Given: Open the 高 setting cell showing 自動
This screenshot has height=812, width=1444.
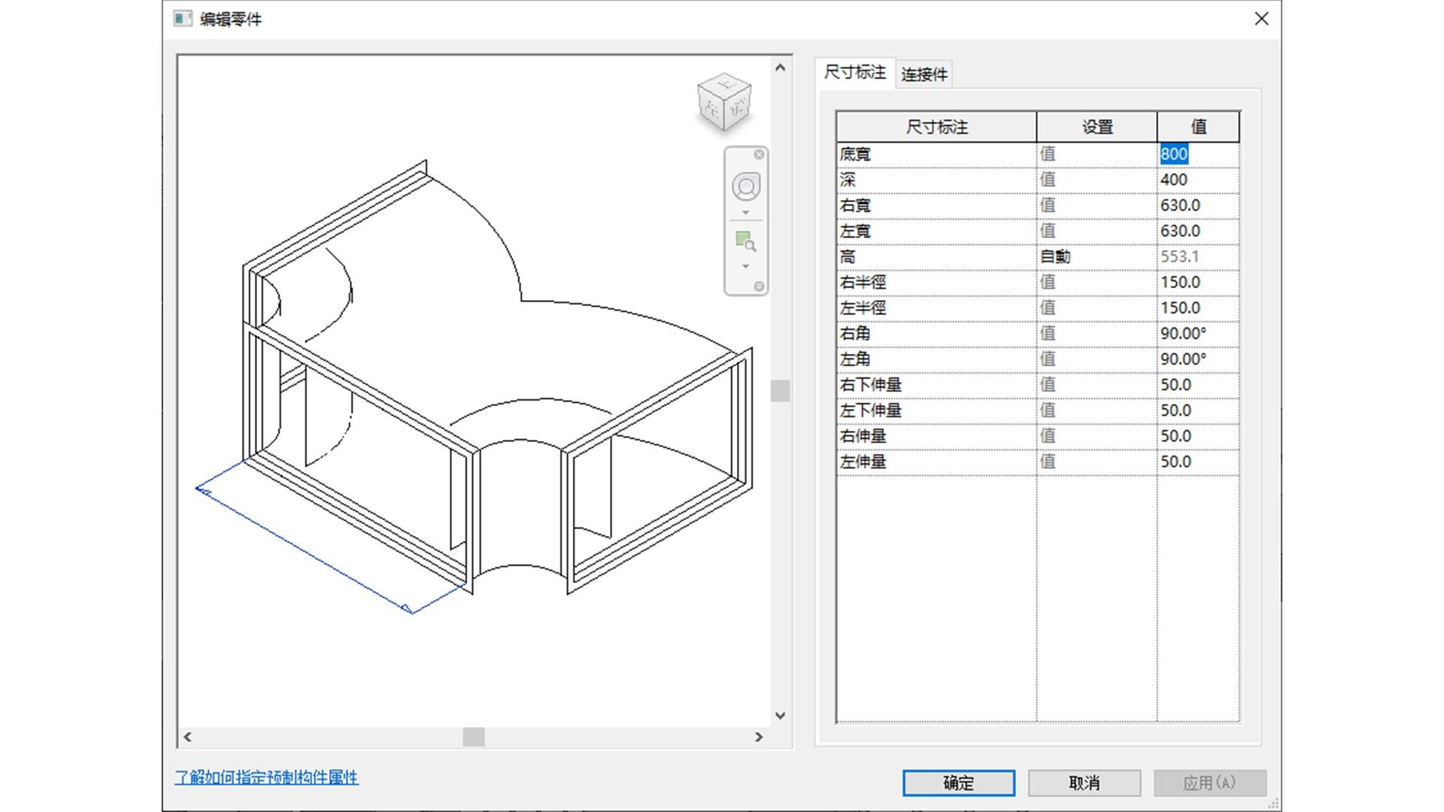Looking at the screenshot, I should pyautogui.click(x=1095, y=256).
